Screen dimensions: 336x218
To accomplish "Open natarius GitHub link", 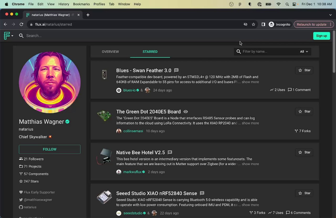I will point(28,207).
